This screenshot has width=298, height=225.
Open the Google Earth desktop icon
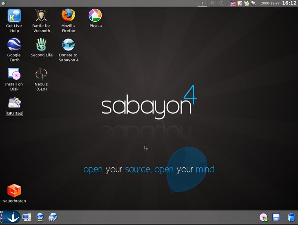pyautogui.click(x=14, y=45)
